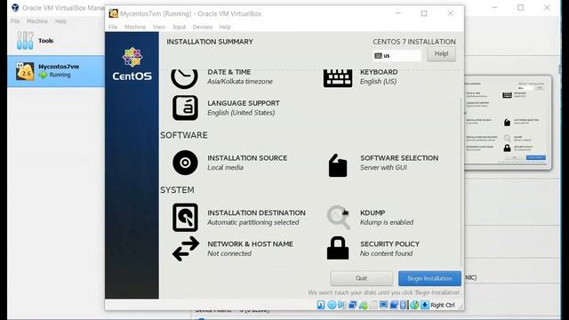Open Security Policy padlock icon

(338, 248)
